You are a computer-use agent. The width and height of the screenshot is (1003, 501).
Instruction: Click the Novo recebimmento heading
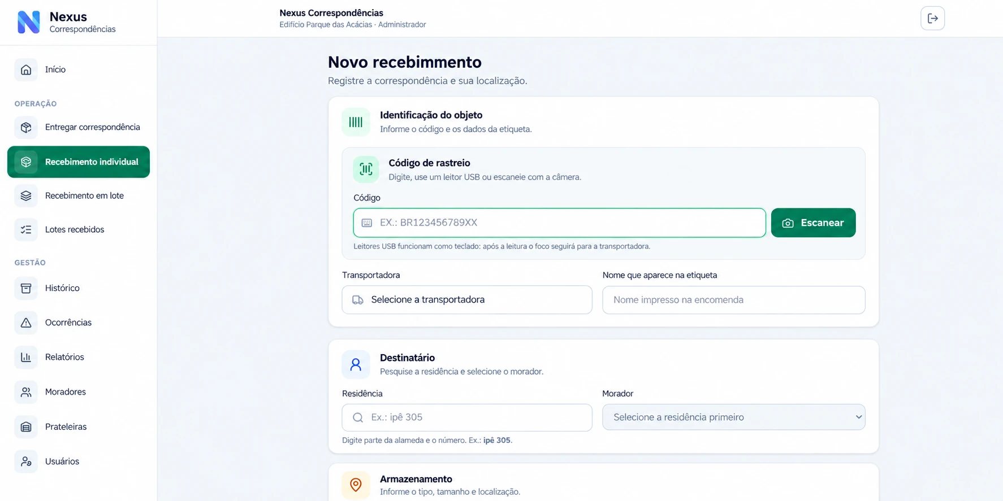[405, 62]
